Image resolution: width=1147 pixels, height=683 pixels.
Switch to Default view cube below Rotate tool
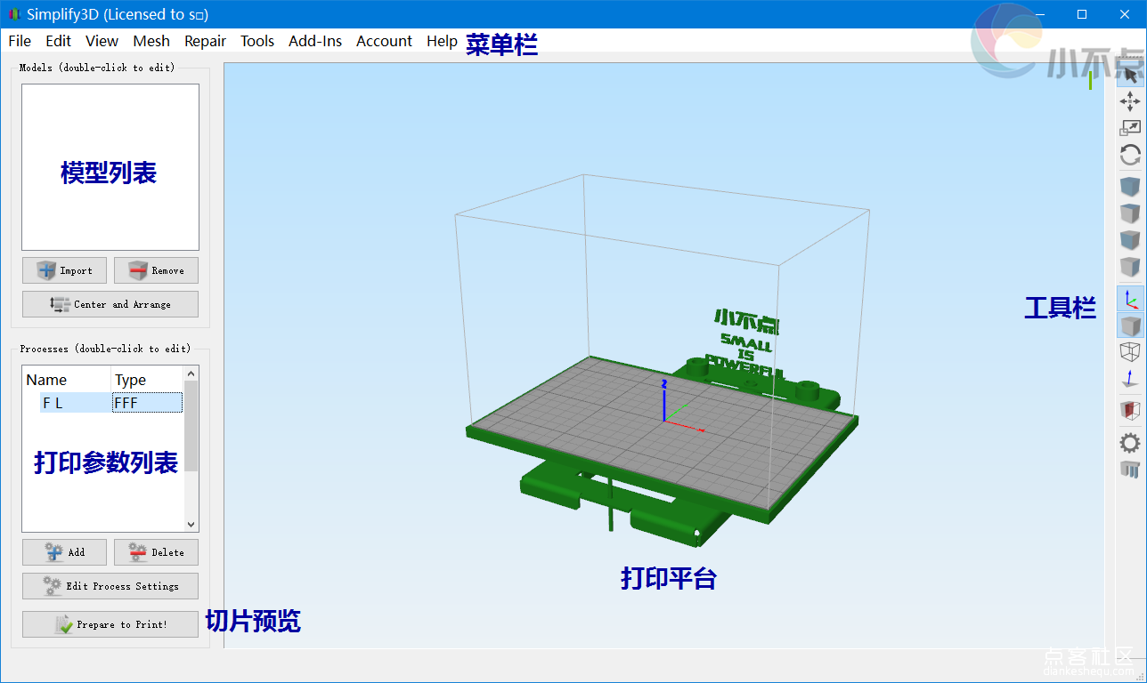1130,187
